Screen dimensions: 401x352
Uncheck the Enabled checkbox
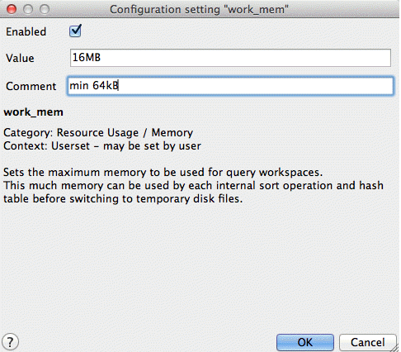(75, 31)
